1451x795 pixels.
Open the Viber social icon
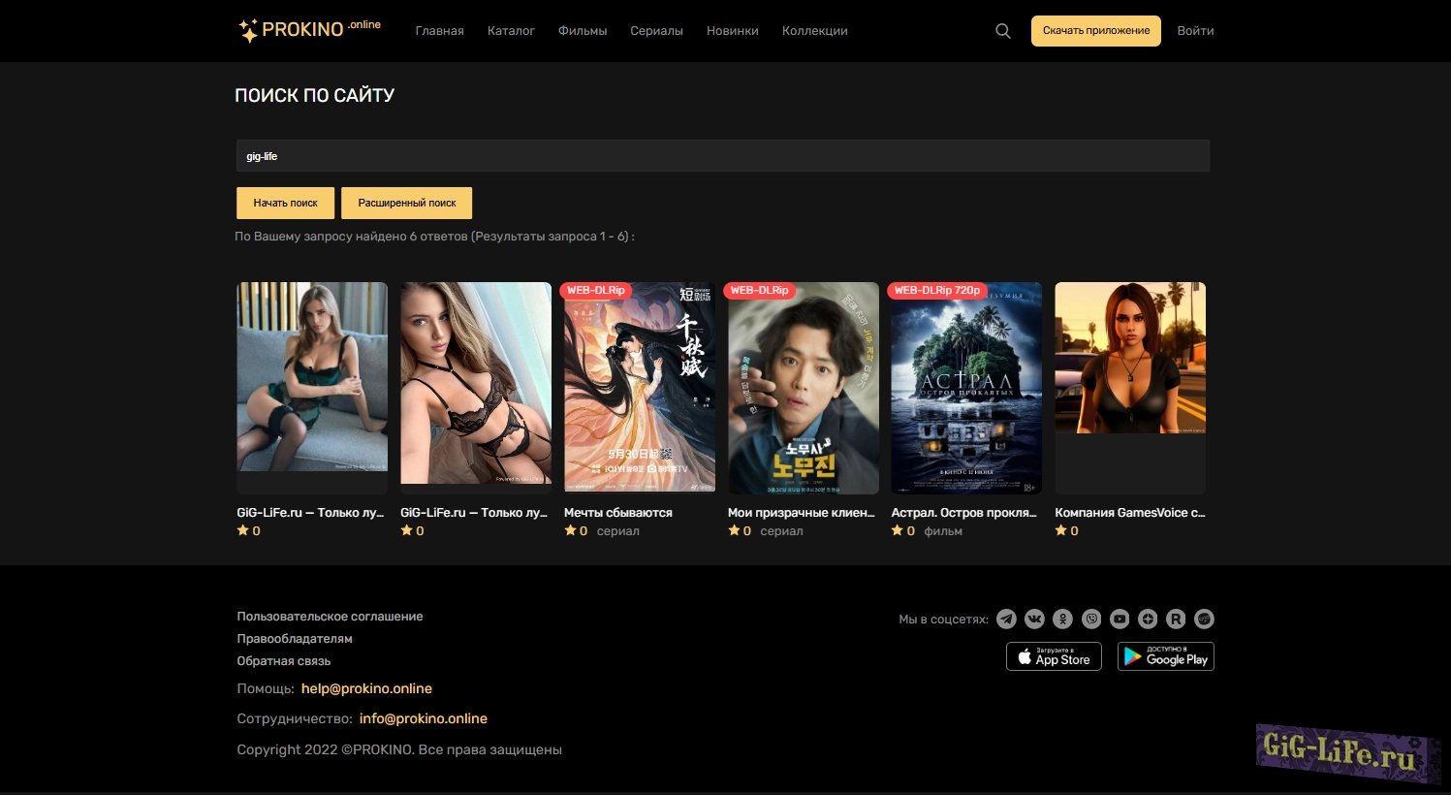click(1091, 619)
